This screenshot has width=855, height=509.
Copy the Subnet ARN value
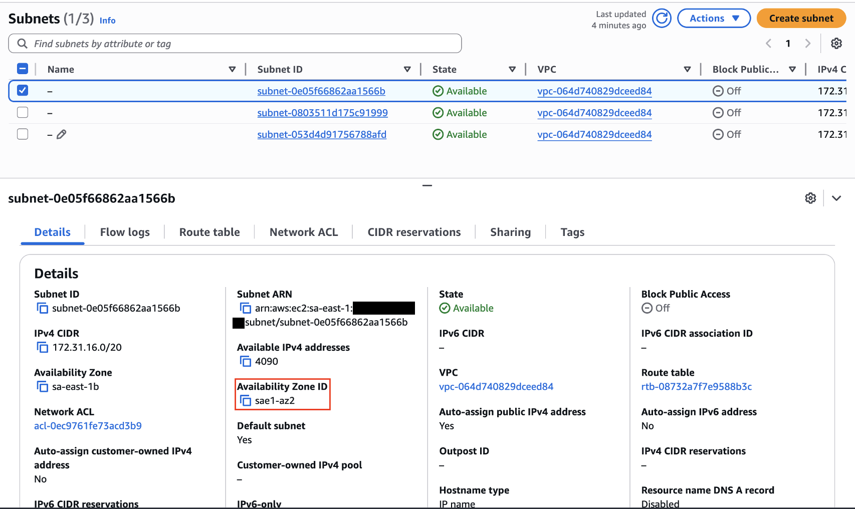click(246, 308)
